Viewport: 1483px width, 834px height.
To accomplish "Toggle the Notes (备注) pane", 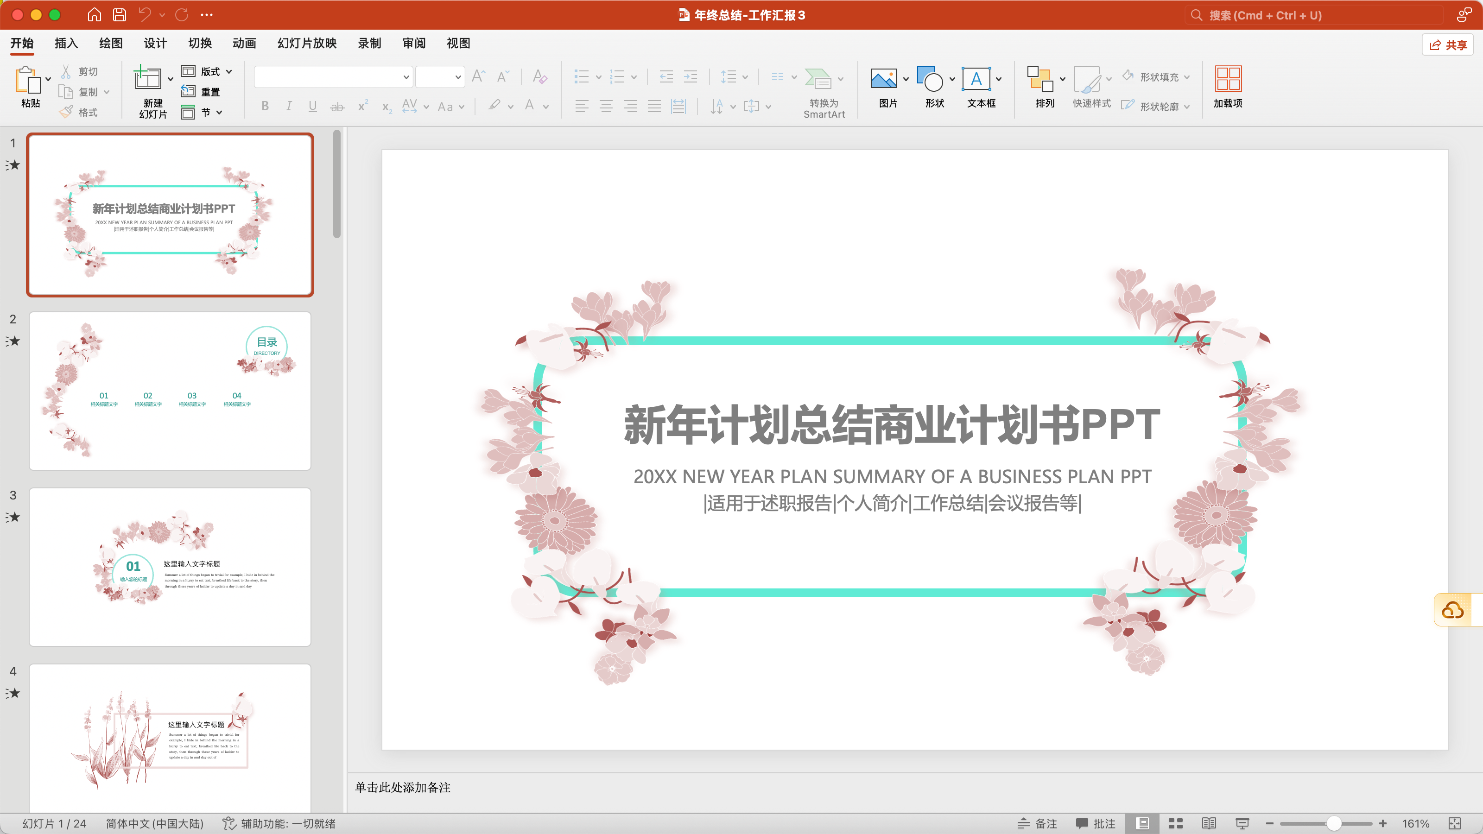I will (x=1038, y=824).
